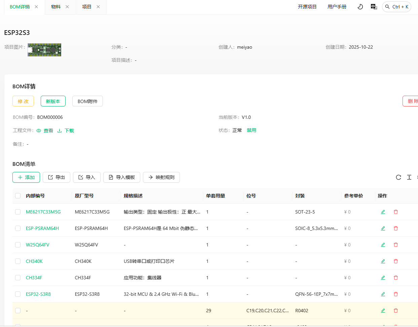Image resolution: width=418 pixels, height=327 pixels.
Task: Click the ESP32S3 project image thumbnail
Action: pyautogui.click(x=44, y=50)
